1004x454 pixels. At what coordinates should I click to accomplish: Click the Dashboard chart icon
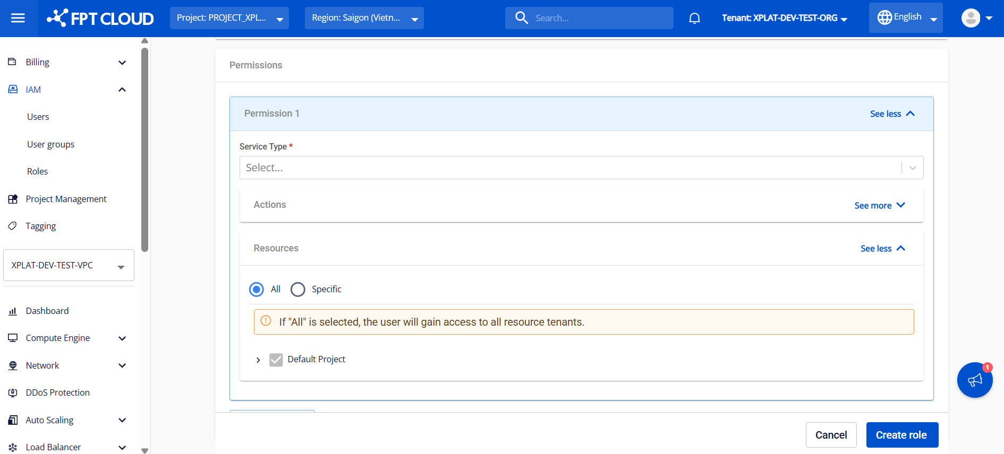pyautogui.click(x=13, y=311)
